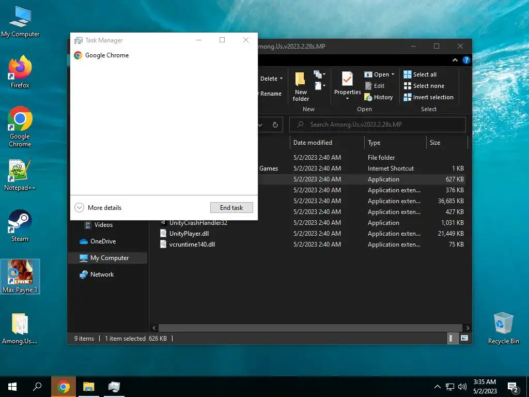Refresh the Explorer folder view
This screenshot has width=529, height=397.
(275, 125)
